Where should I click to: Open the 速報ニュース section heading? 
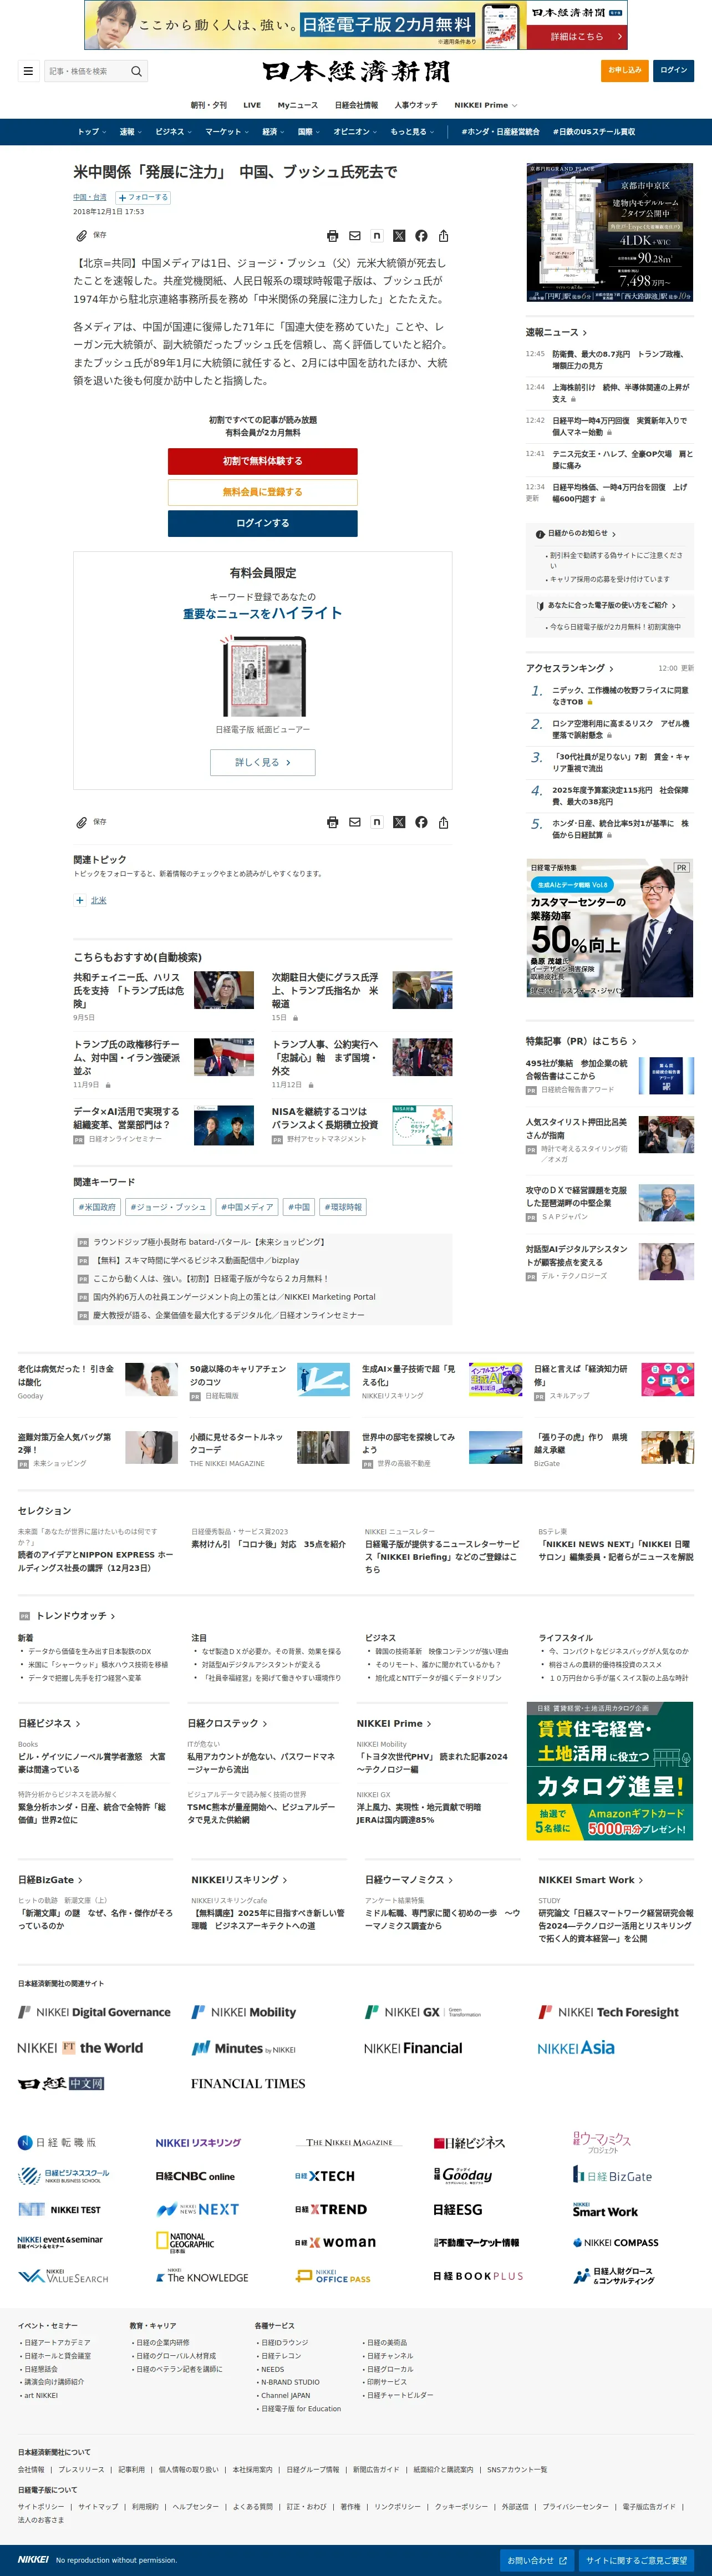(556, 332)
